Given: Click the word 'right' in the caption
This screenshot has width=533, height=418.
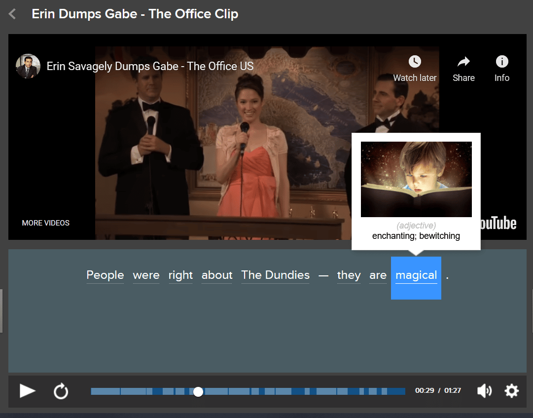Looking at the screenshot, I should 180,275.
